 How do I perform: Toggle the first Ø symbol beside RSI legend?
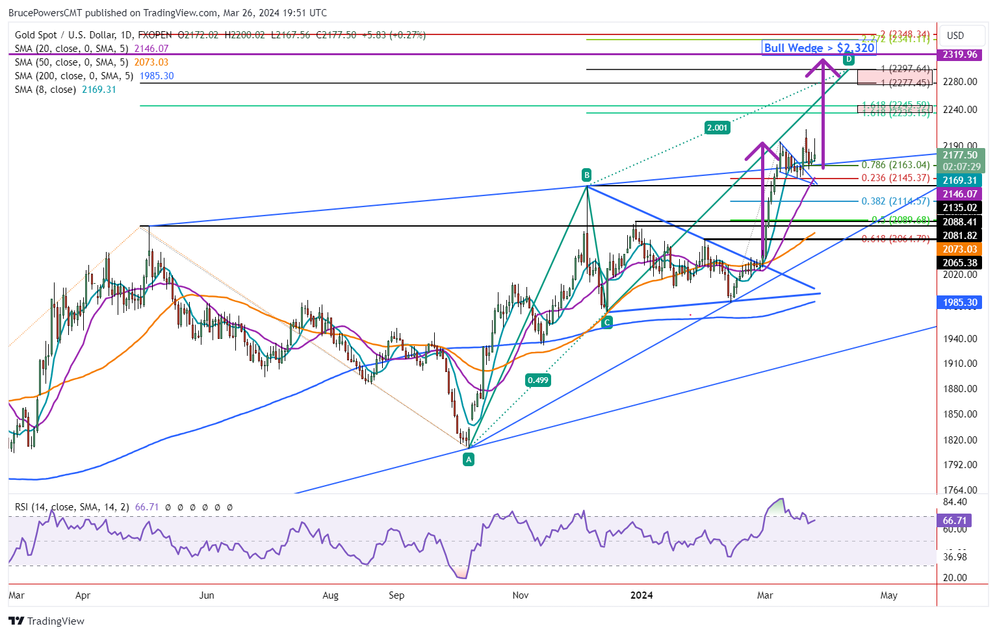(x=168, y=507)
